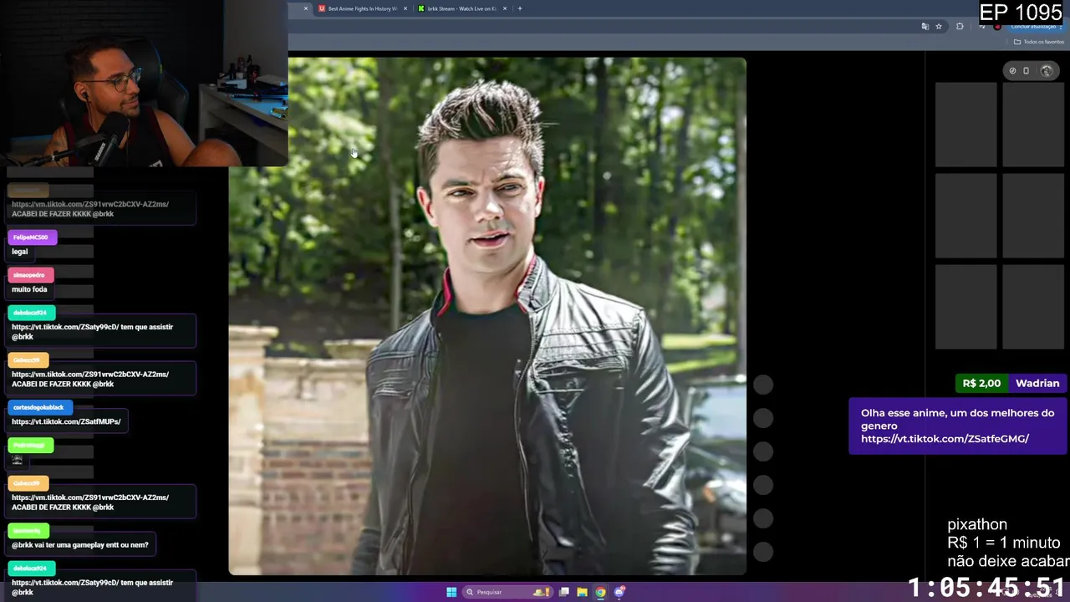Click the Concluir atualização button
The height and width of the screenshot is (602, 1070).
tap(1036, 27)
